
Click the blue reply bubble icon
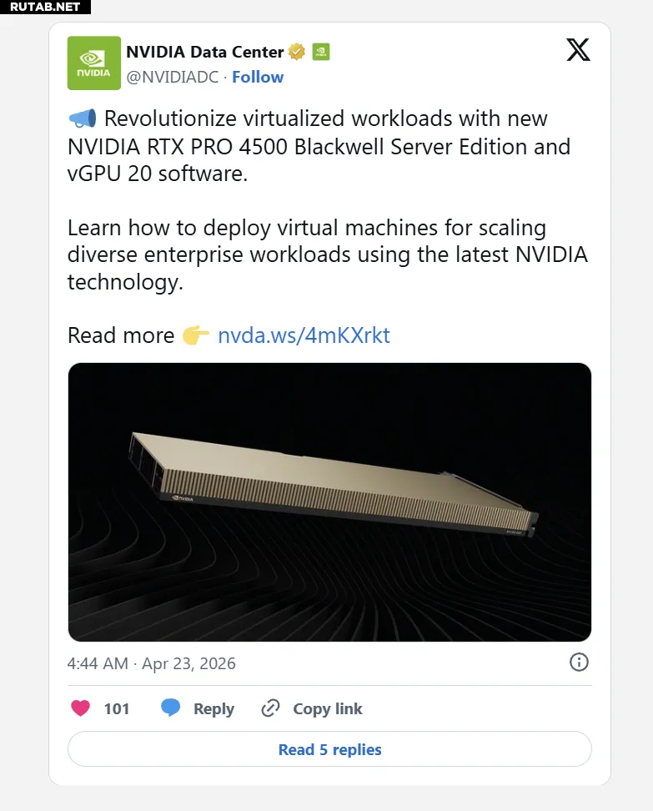tap(170, 708)
